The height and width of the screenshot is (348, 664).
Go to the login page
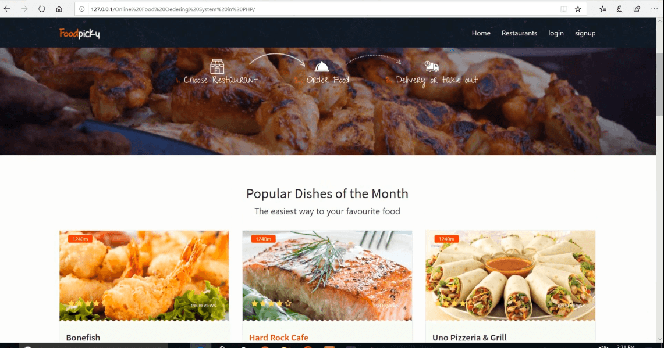click(x=556, y=33)
